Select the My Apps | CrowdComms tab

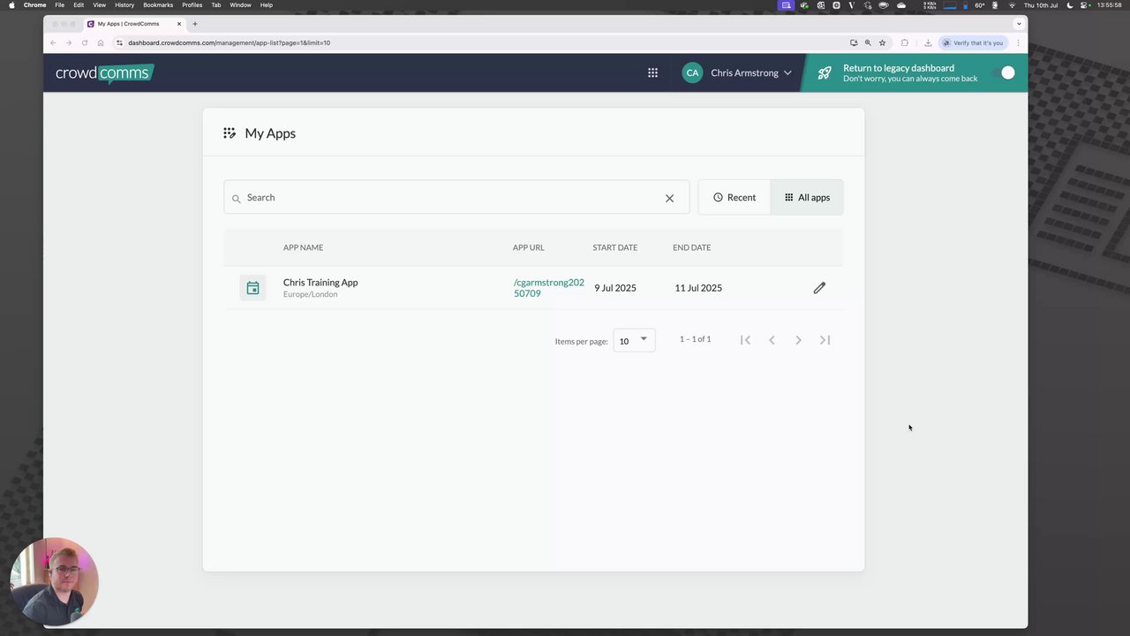click(134, 24)
